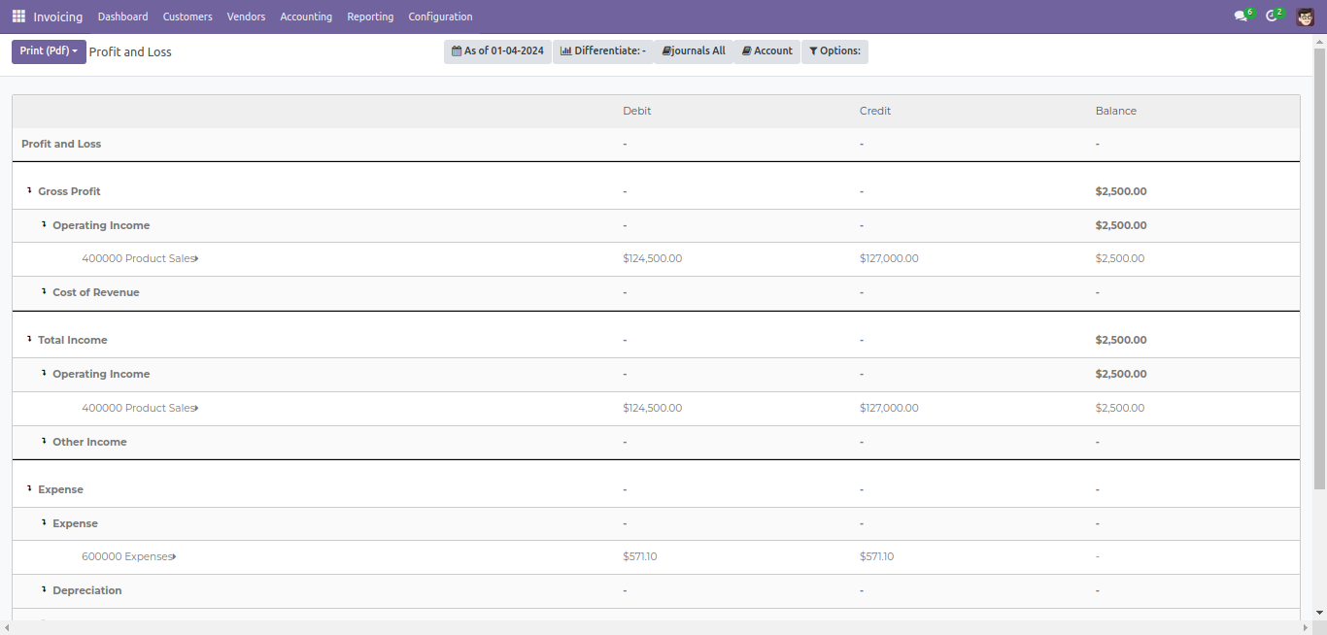Click the vertical scrollbar down arrow
The height and width of the screenshot is (635, 1327).
point(1319,613)
